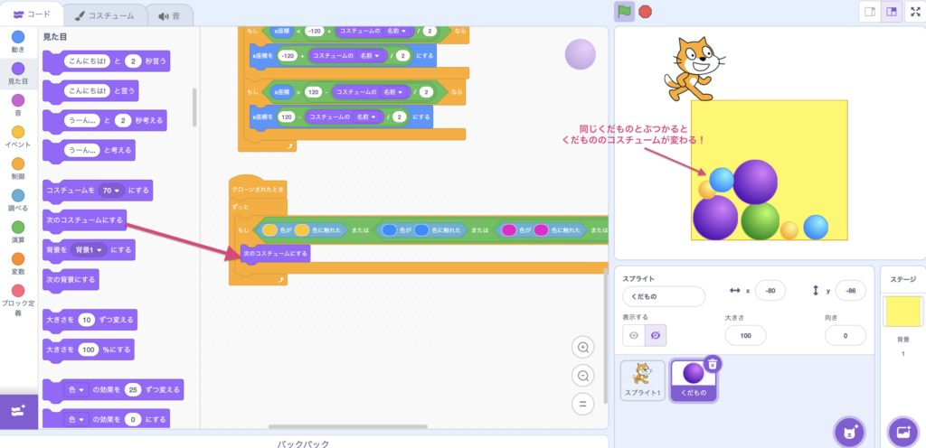Select the ブロック定義 category

(18, 300)
